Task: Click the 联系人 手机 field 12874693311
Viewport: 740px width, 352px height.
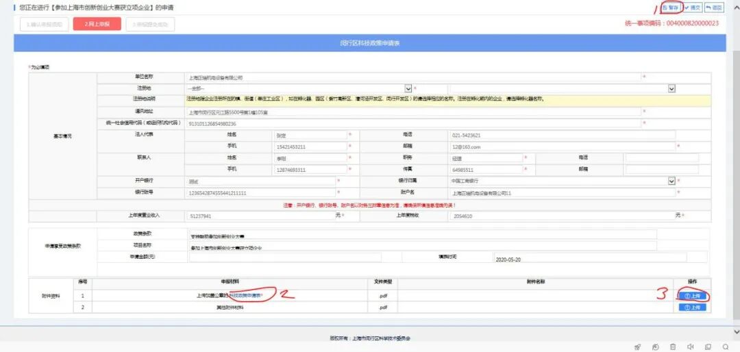Action: (x=310, y=169)
